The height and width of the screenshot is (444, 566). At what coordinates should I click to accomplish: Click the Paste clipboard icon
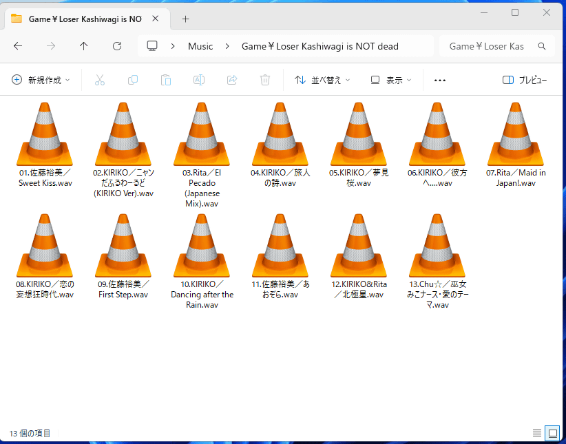coord(166,80)
